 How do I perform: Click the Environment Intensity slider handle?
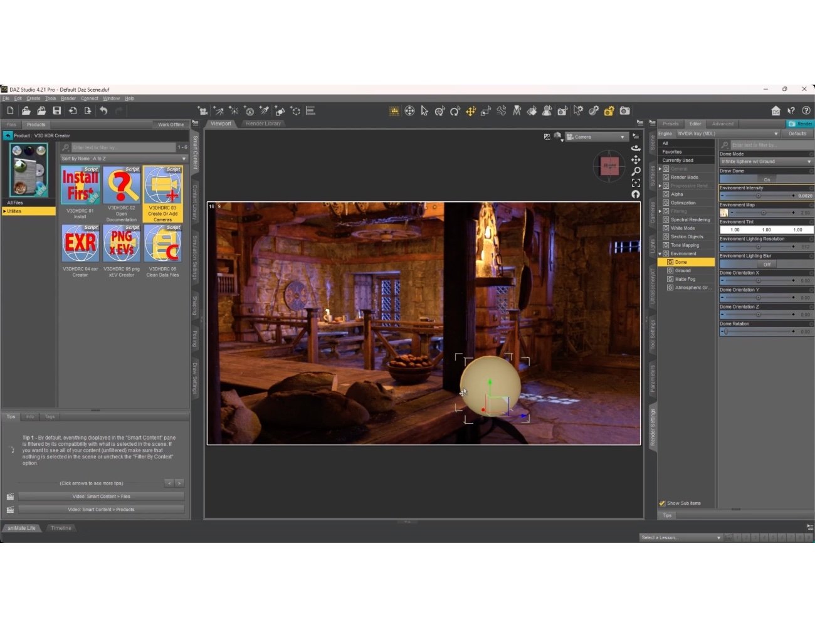click(758, 196)
